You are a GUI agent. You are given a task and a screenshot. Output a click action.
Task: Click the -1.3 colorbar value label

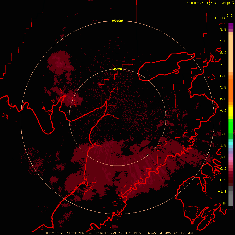tap(222, 192)
